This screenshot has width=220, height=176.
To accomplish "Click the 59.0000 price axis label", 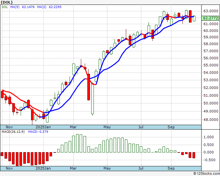I will (211, 37).
